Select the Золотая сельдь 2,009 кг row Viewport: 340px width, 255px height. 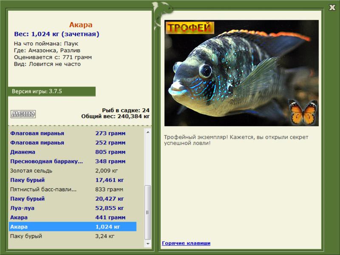coord(73,171)
